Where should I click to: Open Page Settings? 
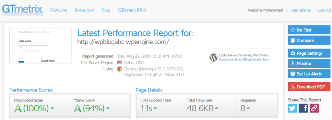pyautogui.click(x=309, y=53)
